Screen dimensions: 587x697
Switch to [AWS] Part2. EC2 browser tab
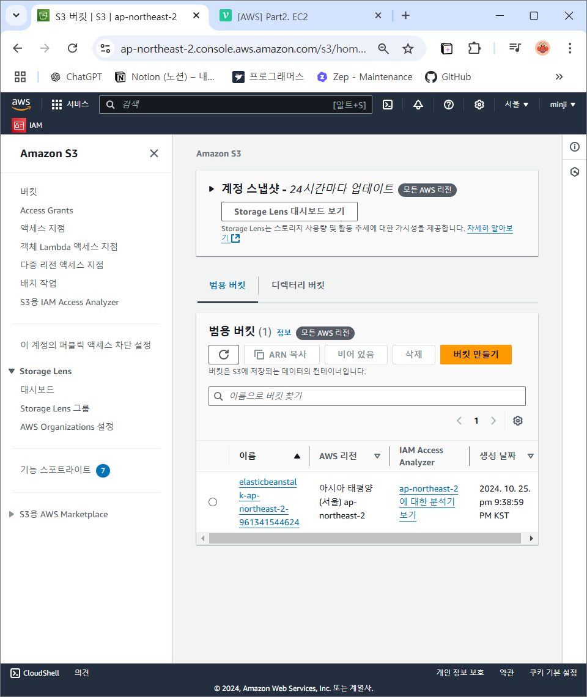tap(272, 17)
